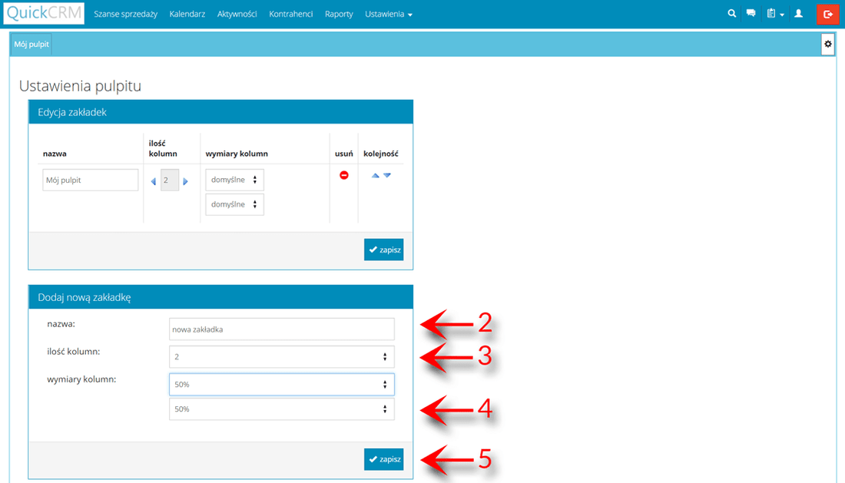Click the red logout icon
Viewport: 845px width, 483px height.
[x=828, y=14]
